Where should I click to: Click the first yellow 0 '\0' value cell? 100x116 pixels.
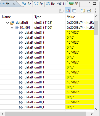(x=80, y=38)
